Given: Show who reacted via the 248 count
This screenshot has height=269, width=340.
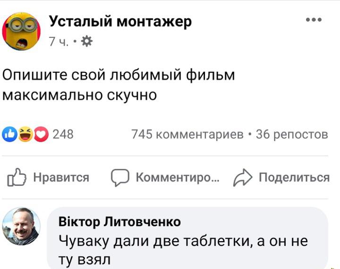Looking at the screenshot, I should click(63, 134).
